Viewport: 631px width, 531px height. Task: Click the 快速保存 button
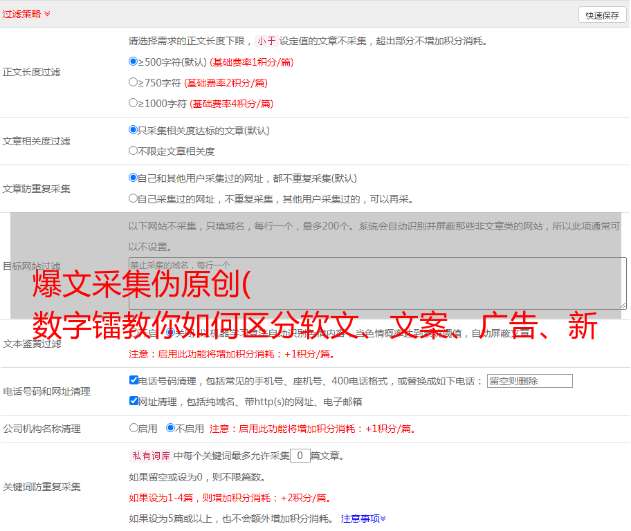(602, 15)
